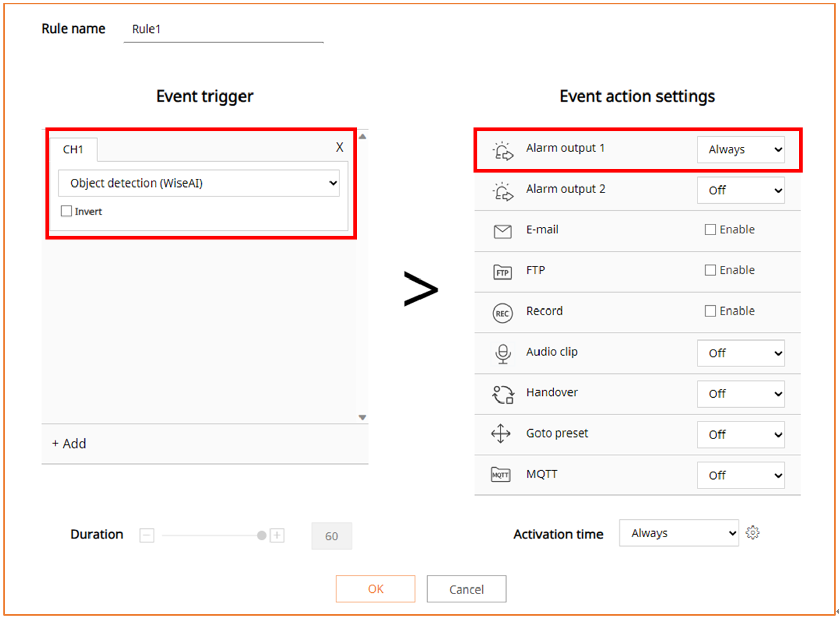
Task: Click the Audio clip microphone icon
Action: [502, 354]
